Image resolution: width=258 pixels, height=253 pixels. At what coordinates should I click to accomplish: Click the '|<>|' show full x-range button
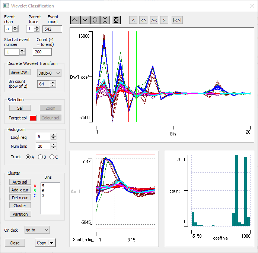177,20
